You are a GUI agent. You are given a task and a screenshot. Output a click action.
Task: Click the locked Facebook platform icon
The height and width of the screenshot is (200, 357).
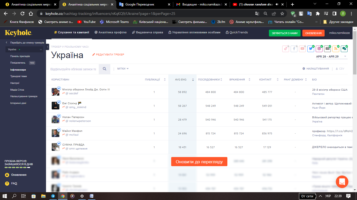[294, 48]
